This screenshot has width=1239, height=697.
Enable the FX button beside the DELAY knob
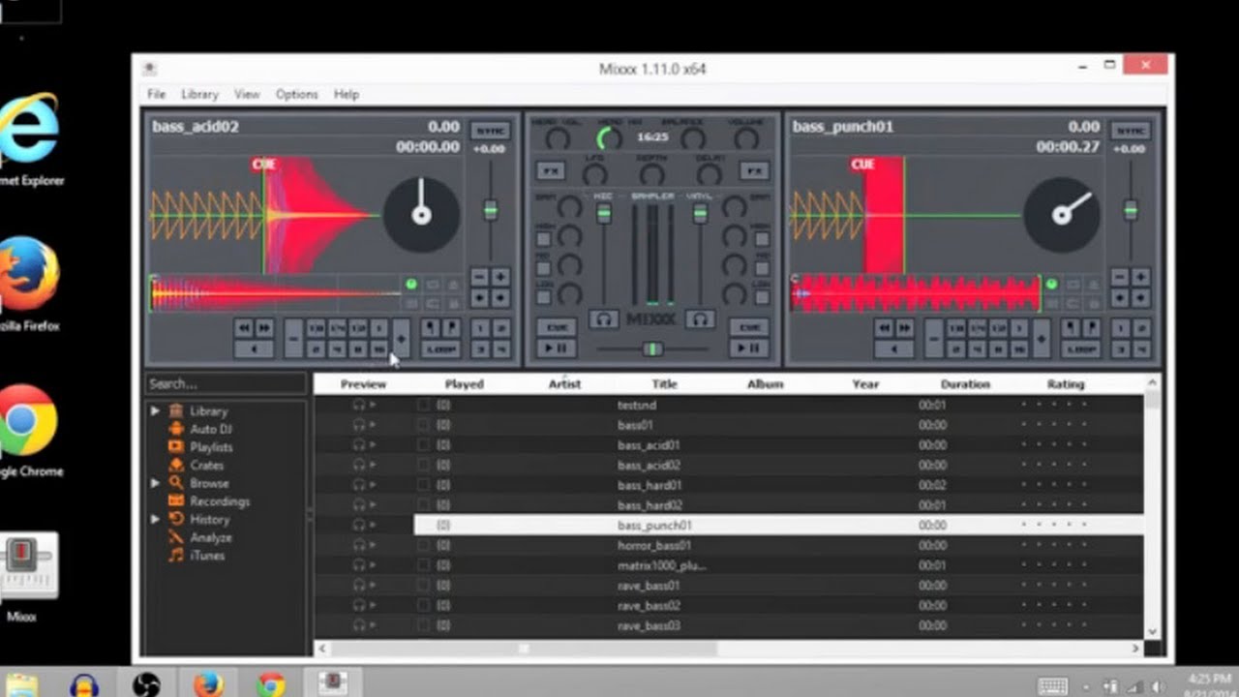coord(754,170)
